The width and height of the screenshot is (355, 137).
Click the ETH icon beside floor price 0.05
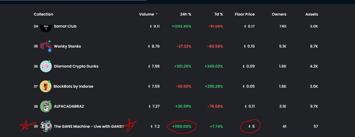244,87
